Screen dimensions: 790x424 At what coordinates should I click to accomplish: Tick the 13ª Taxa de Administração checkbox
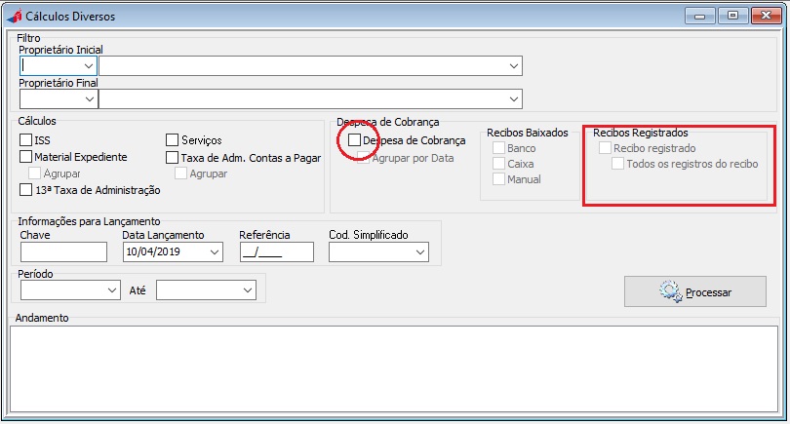point(26,190)
